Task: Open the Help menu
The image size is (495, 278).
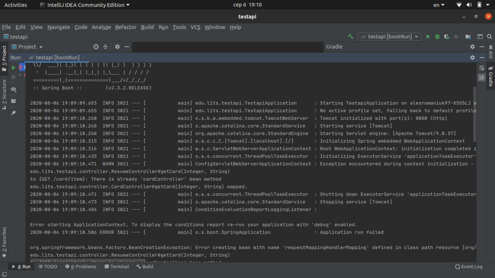Action: tap(235, 27)
